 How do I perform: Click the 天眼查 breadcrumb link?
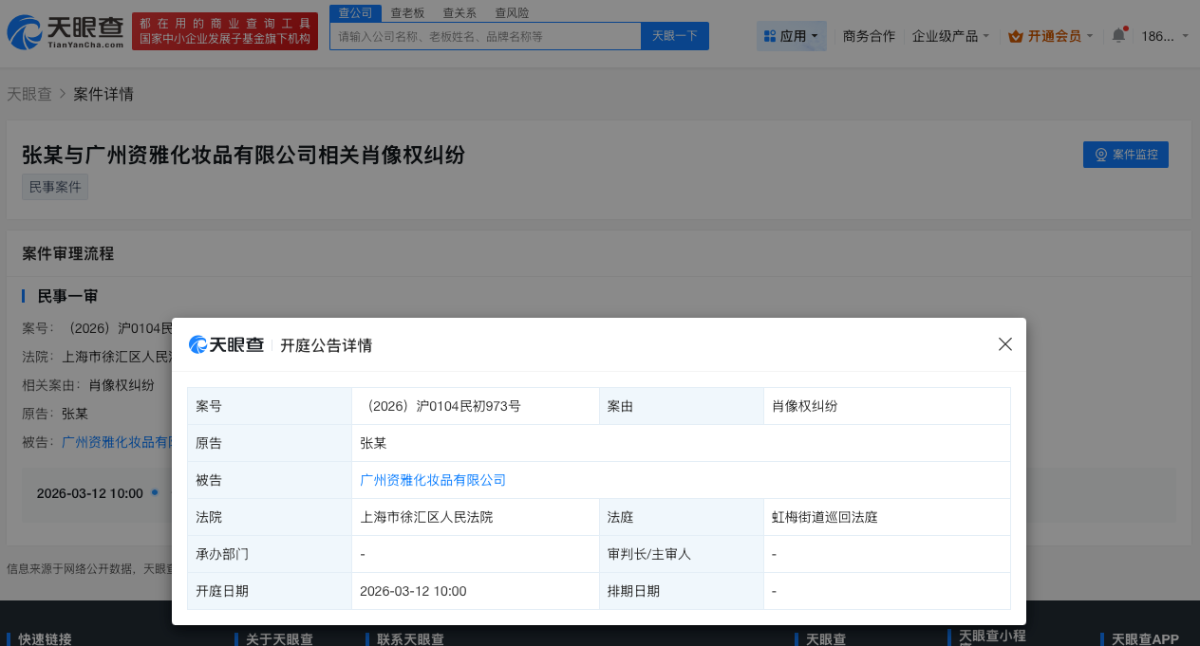click(x=29, y=94)
